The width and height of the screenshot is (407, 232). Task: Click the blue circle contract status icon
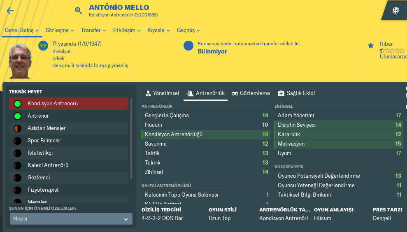[188, 46]
